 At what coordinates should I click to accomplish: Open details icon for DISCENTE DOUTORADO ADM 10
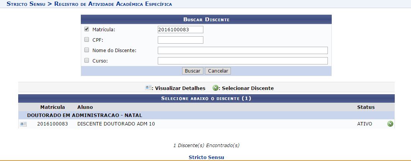23,124
